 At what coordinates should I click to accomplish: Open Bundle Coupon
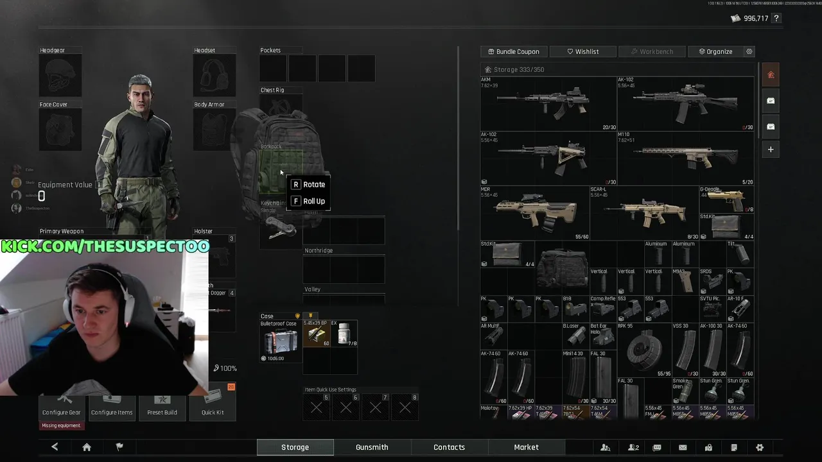point(514,51)
